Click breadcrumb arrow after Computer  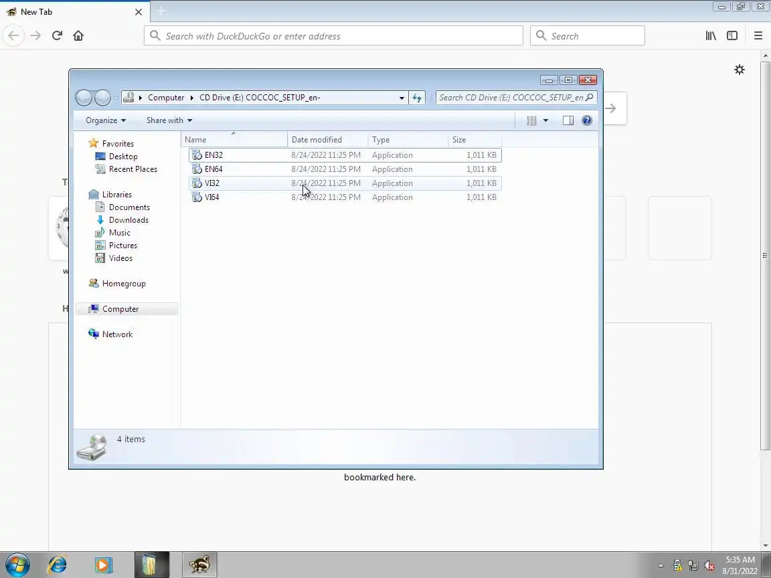coord(192,98)
